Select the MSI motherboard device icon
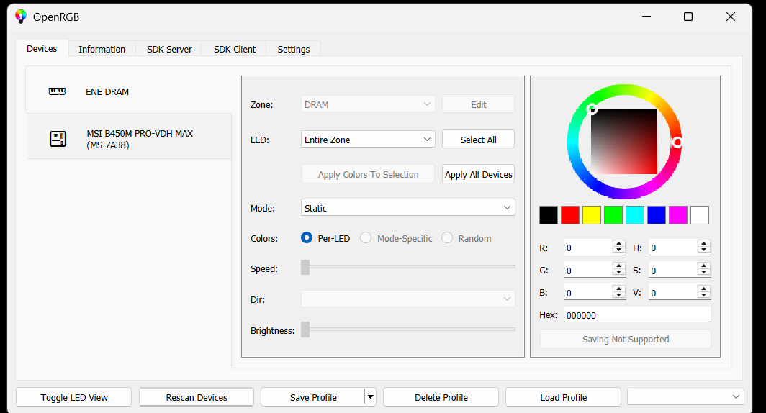Image resolution: width=766 pixels, height=413 pixels. pyautogui.click(x=58, y=139)
